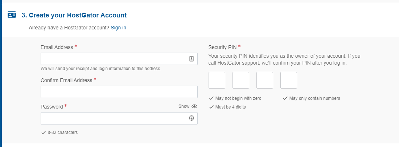This screenshot has width=399, height=147.
Task: Focus the Password input field
Action: 114,118
